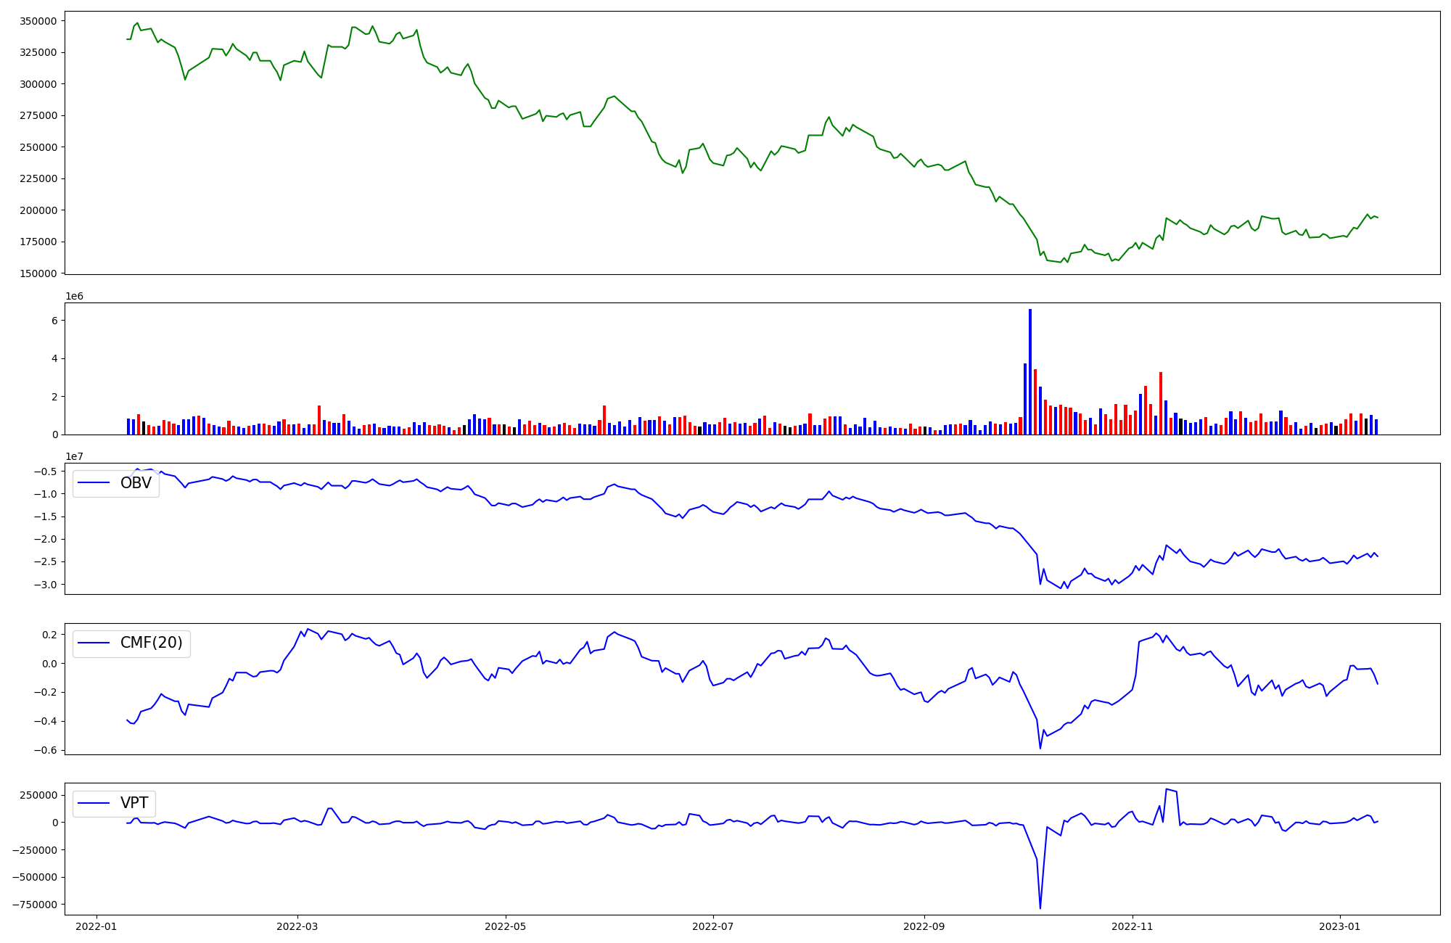1451x943 pixels.
Task: Click the 1e7 OBV scale label
Action: (74, 456)
